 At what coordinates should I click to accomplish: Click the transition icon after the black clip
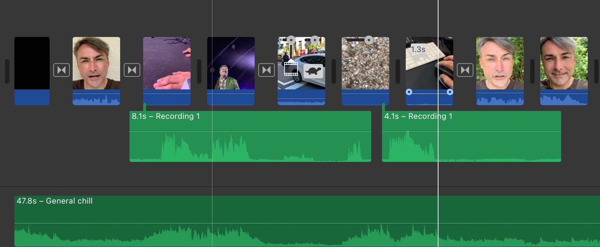click(x=62, y=70)
